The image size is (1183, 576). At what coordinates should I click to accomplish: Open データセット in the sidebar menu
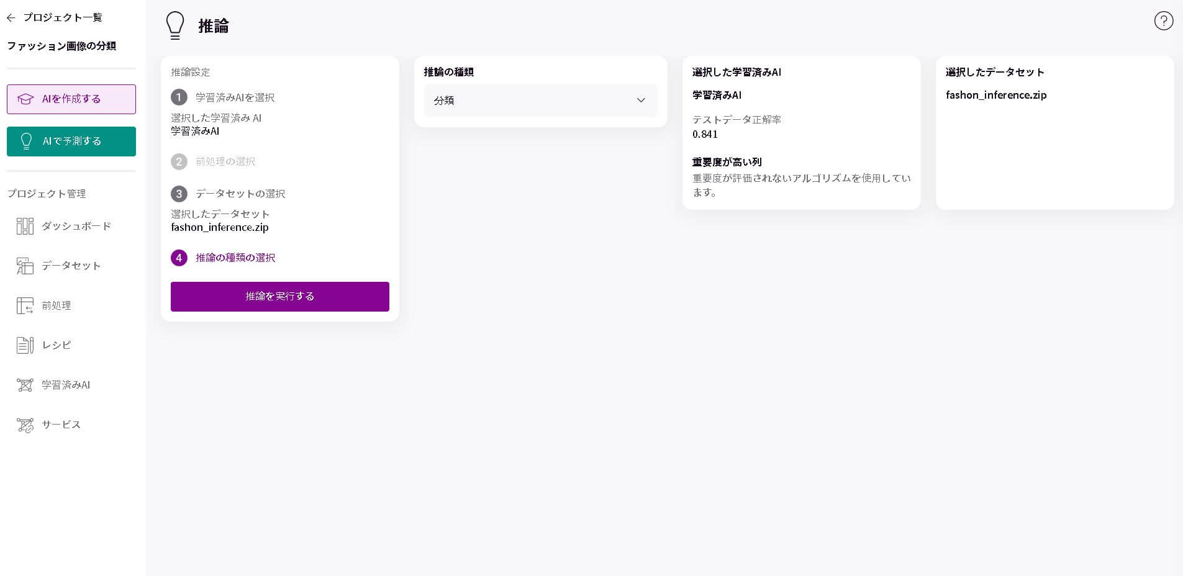[x=71, y=266]
